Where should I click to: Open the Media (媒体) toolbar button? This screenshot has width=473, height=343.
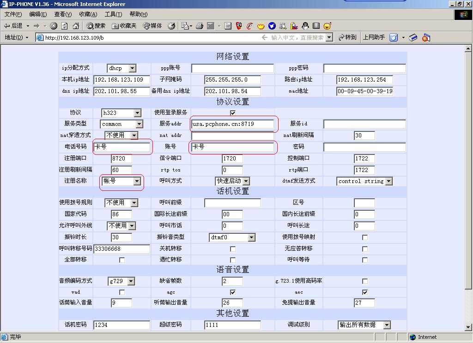152,26
